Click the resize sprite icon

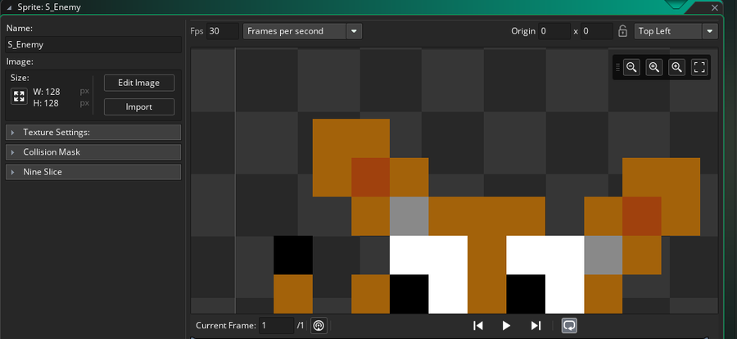[x=20, y=97]
